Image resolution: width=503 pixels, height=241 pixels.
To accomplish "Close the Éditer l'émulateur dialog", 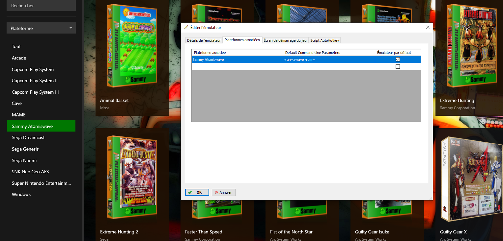I will (x=428, y=27).
